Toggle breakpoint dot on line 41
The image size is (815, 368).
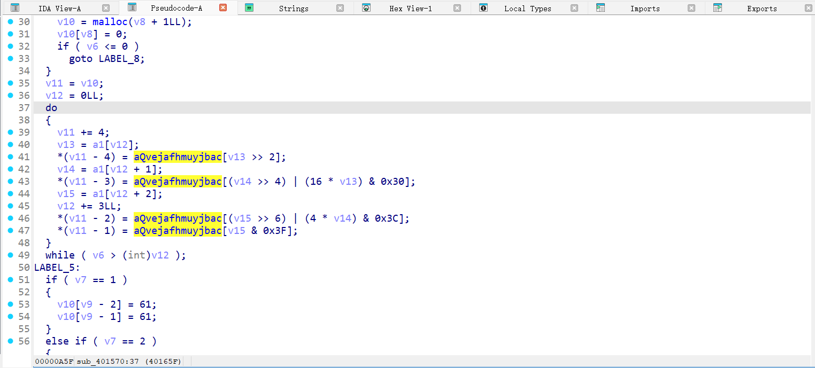coord(10,156)
